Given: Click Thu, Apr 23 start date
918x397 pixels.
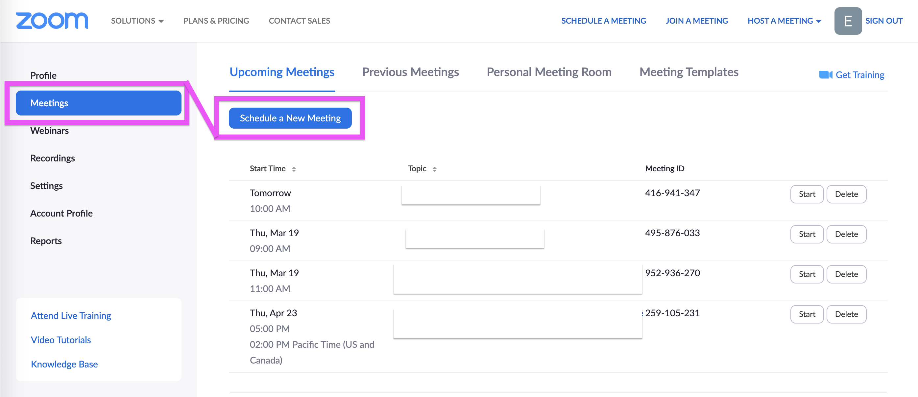Looking at the screenshot, I should click(273, 313).
